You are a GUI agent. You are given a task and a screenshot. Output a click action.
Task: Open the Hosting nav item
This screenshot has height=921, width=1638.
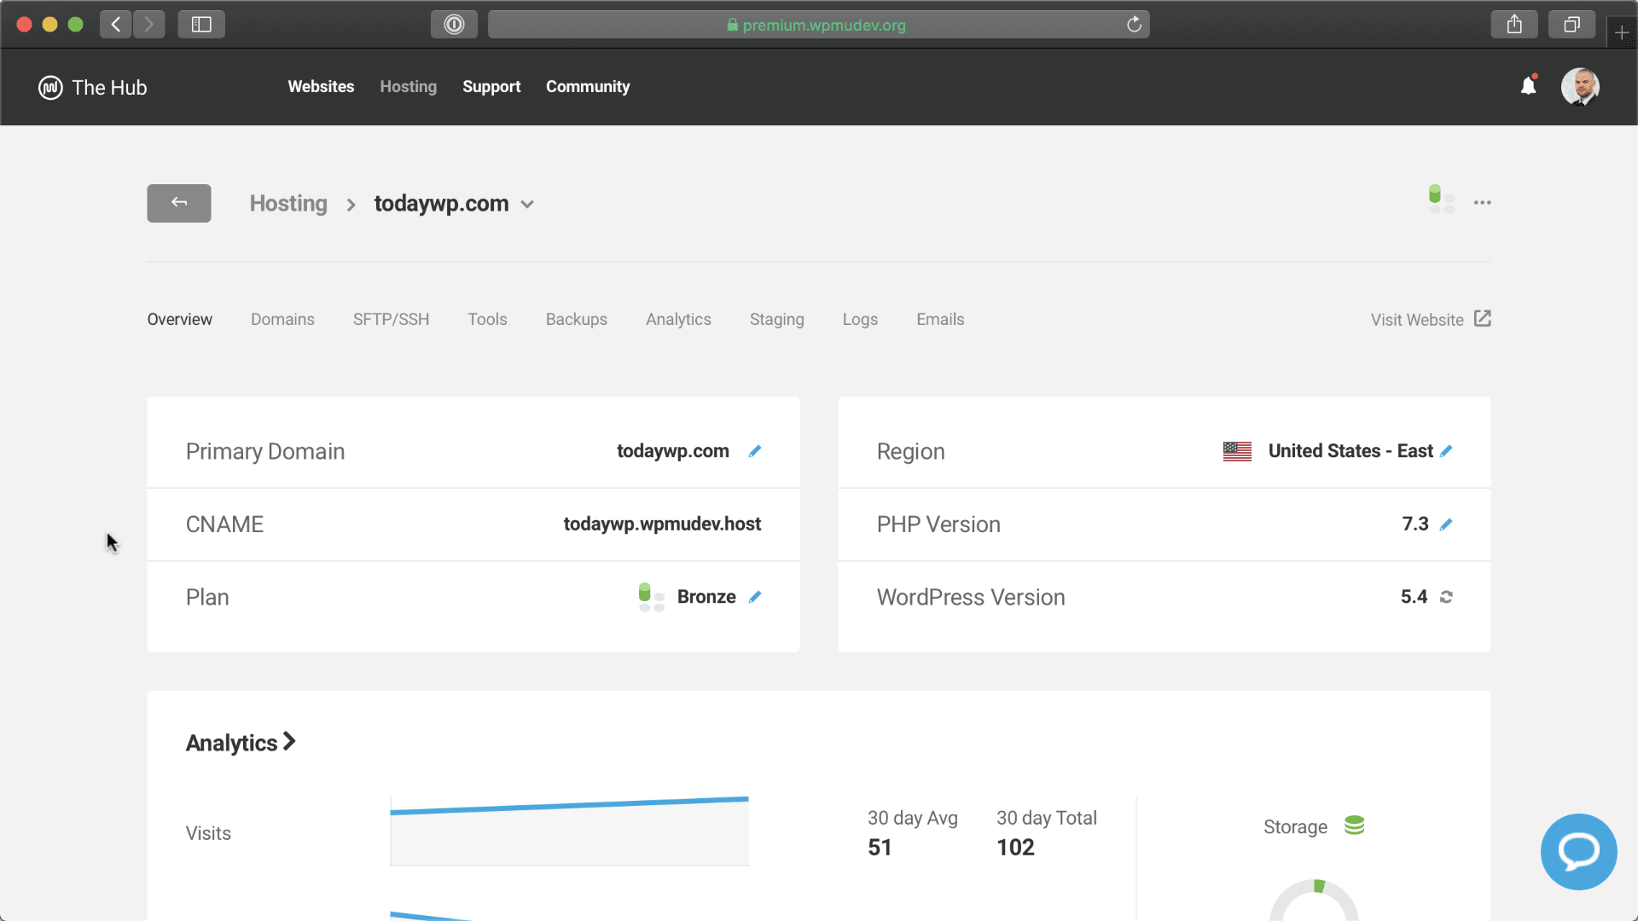[408, 86]
